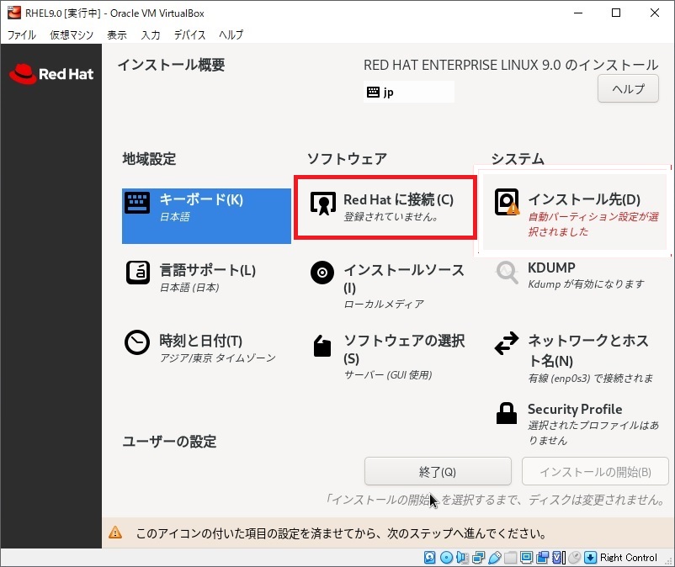
Task: Click the ユーザーの設定 section heading
Action: 169,442
